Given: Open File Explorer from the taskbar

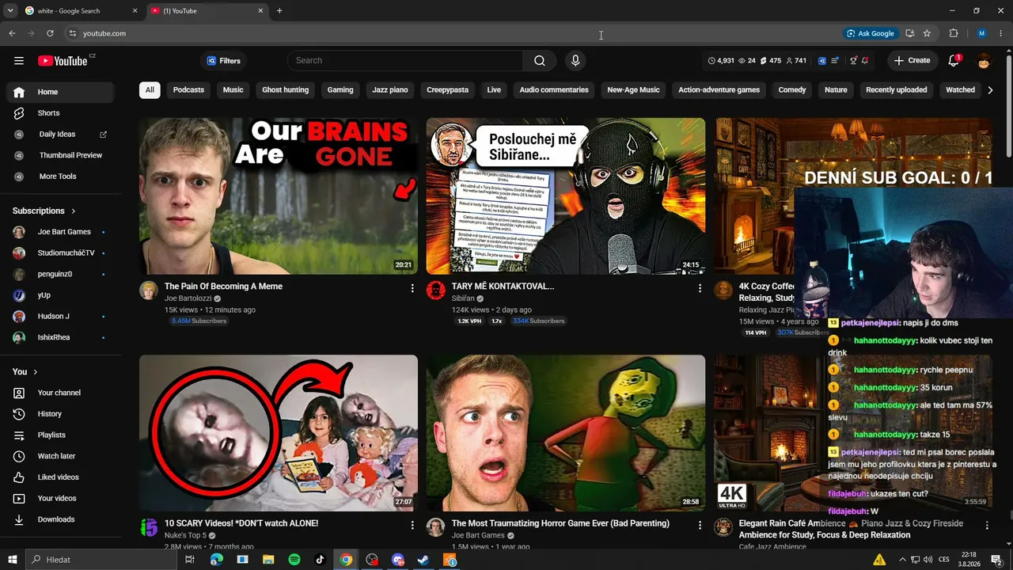Looking at the screenshot, I should coord(268,560).
